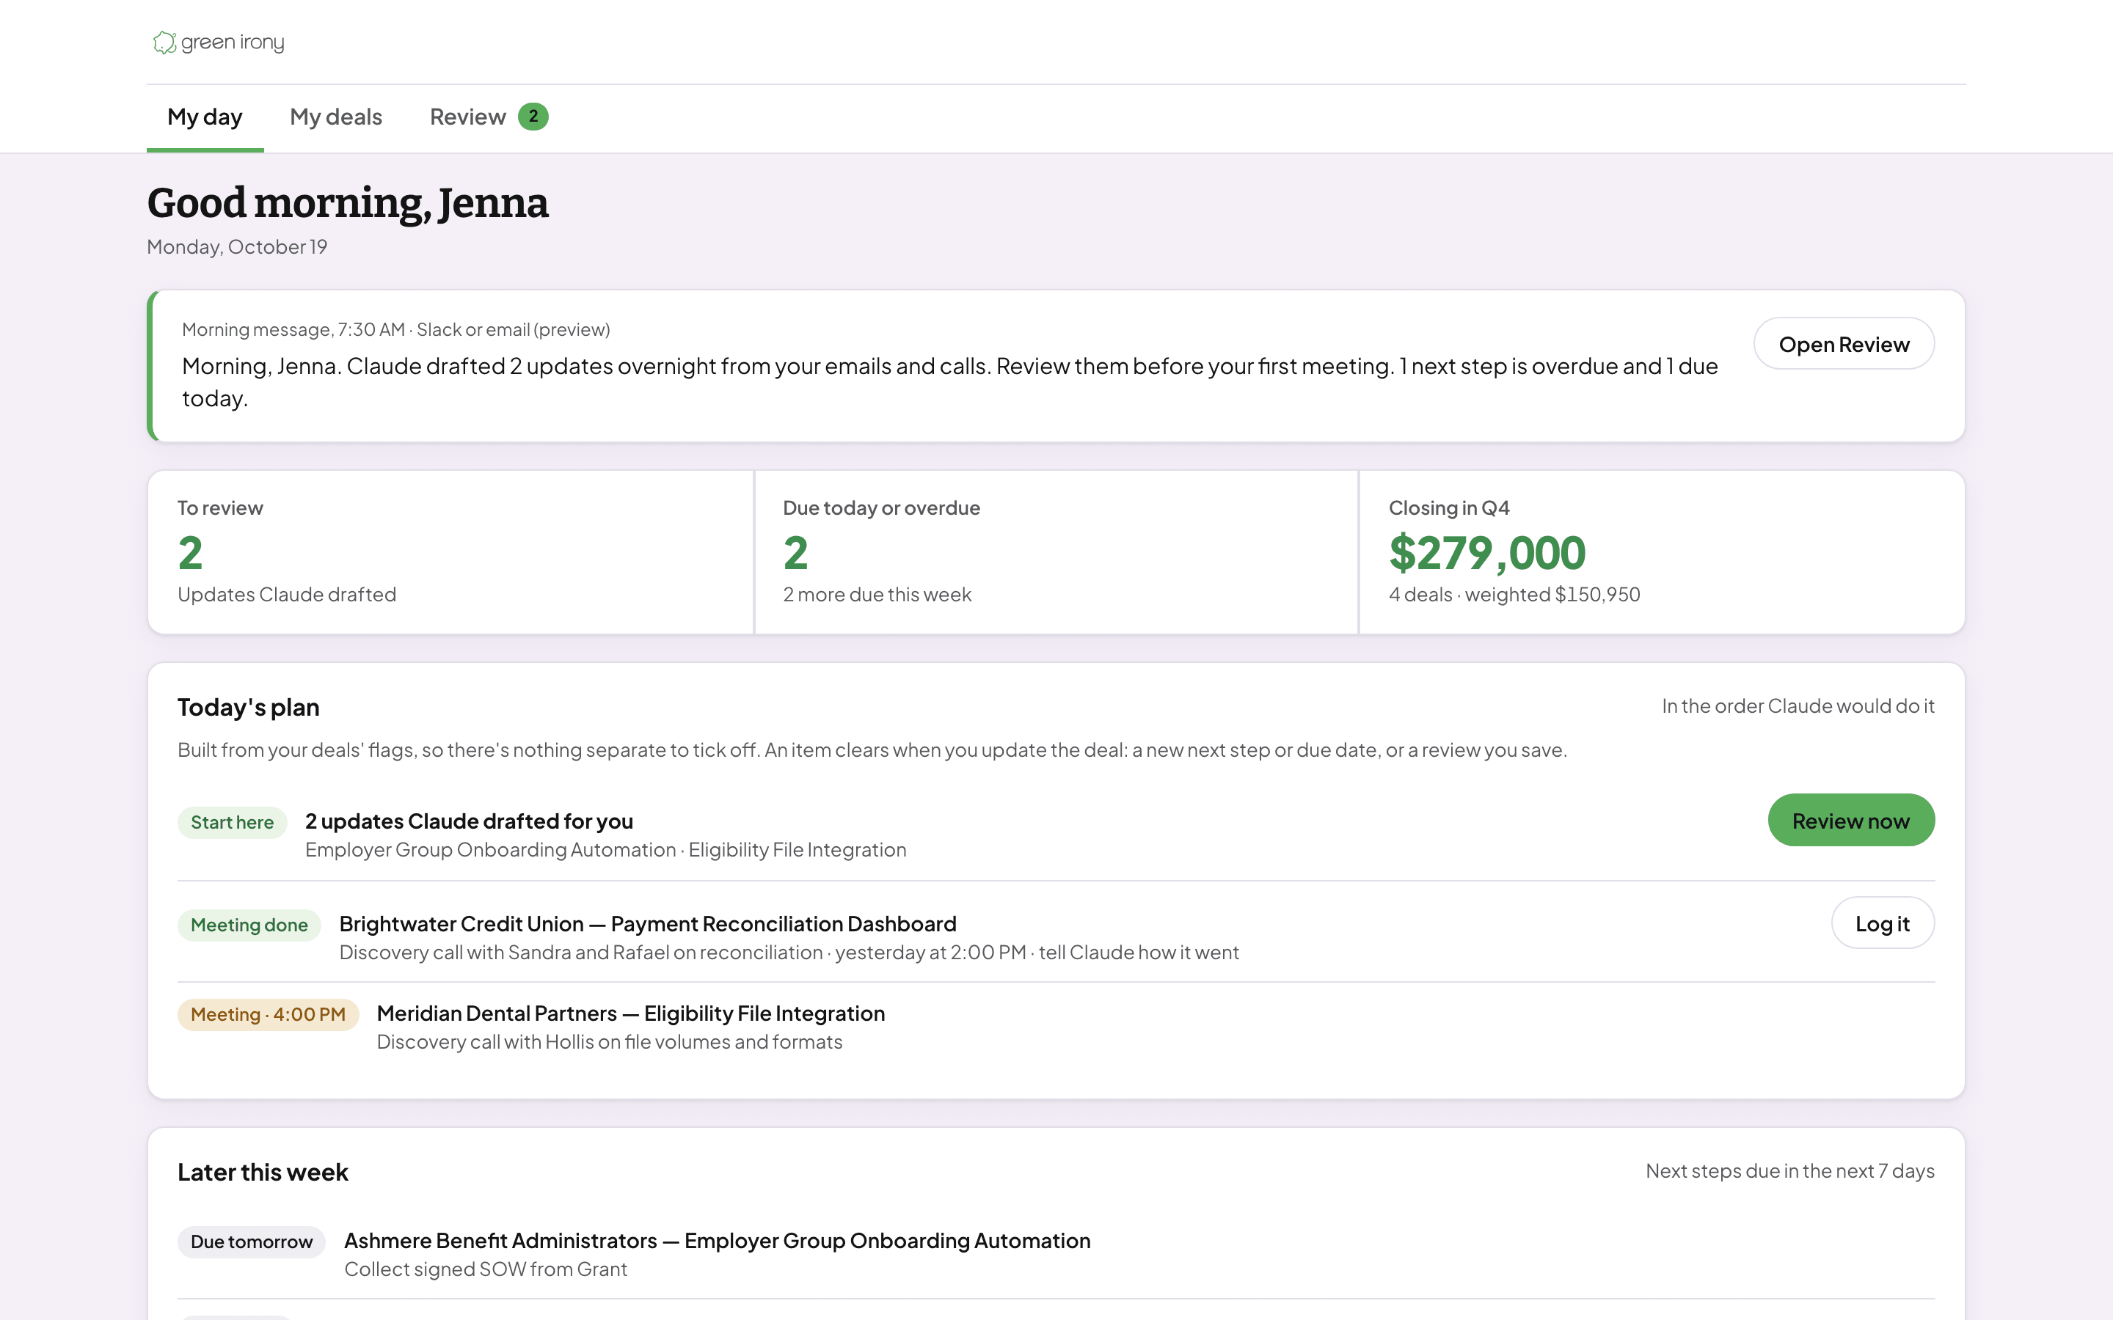Viewport: 2113px width, 1320px height.
Task: Open Brightwater Credit Union Payment Reconciliation deal
Action: [648, 924]
